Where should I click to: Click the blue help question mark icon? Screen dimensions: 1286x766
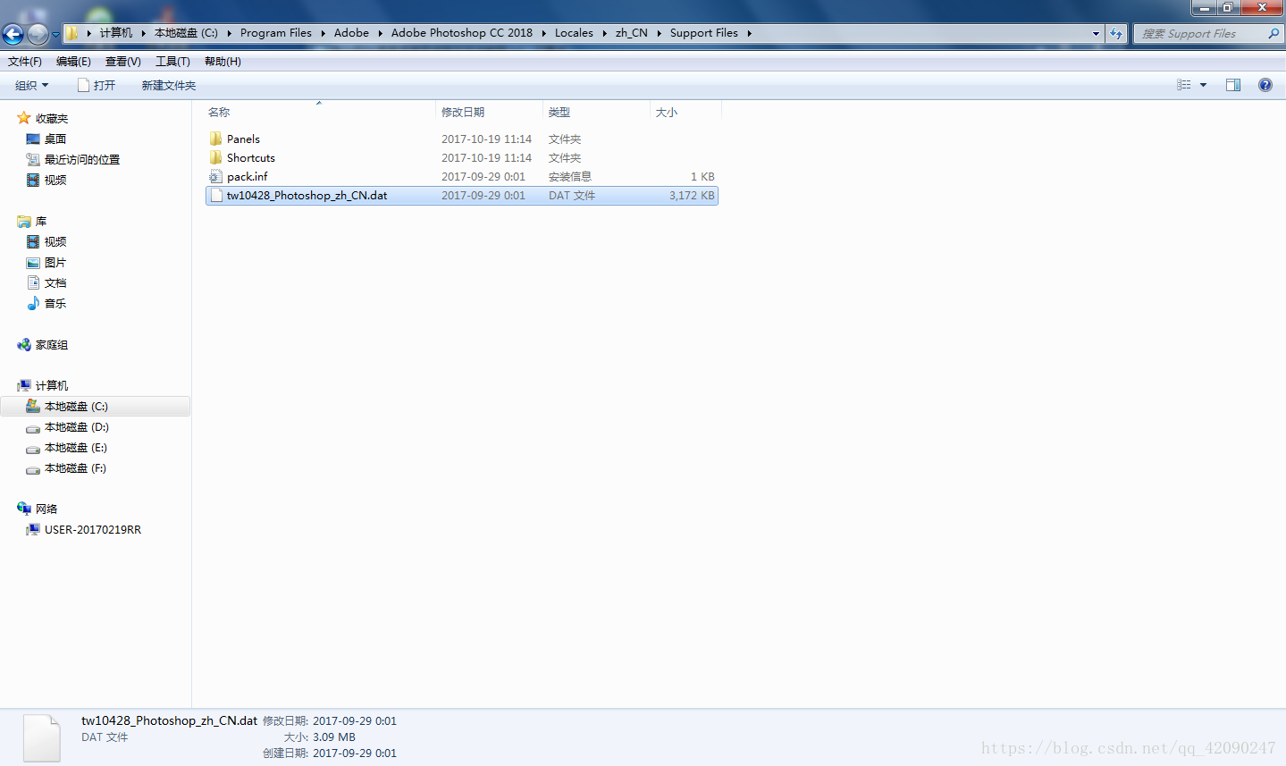(x=1265, y=85)
